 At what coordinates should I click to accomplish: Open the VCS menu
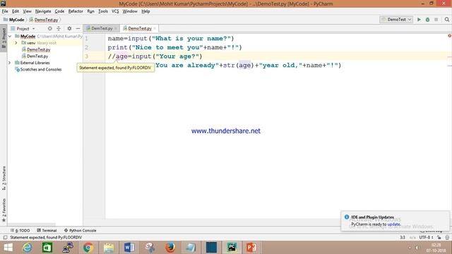115,11
